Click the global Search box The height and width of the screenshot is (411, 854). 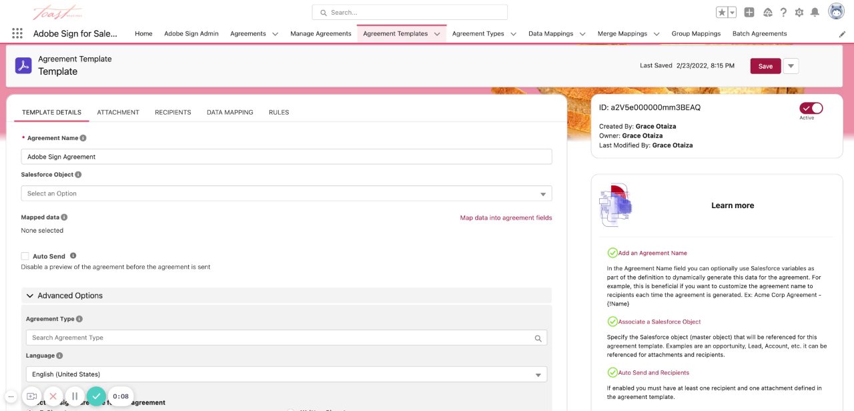(x=410, y=12)
